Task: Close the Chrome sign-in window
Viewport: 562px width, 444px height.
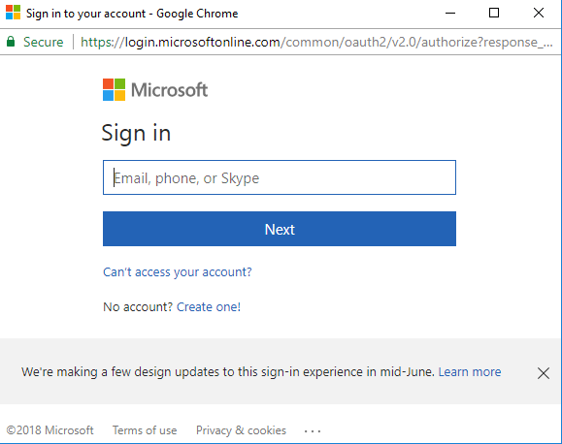Action: click(539, 13)
